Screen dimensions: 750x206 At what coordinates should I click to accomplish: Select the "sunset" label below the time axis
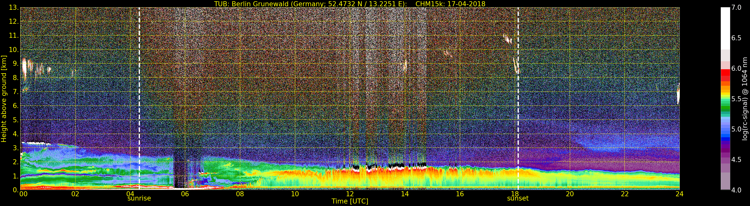pyautogui.click(x=518, y=198)
